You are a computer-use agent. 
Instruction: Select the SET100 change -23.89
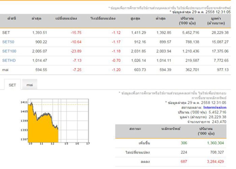[76, 51]
